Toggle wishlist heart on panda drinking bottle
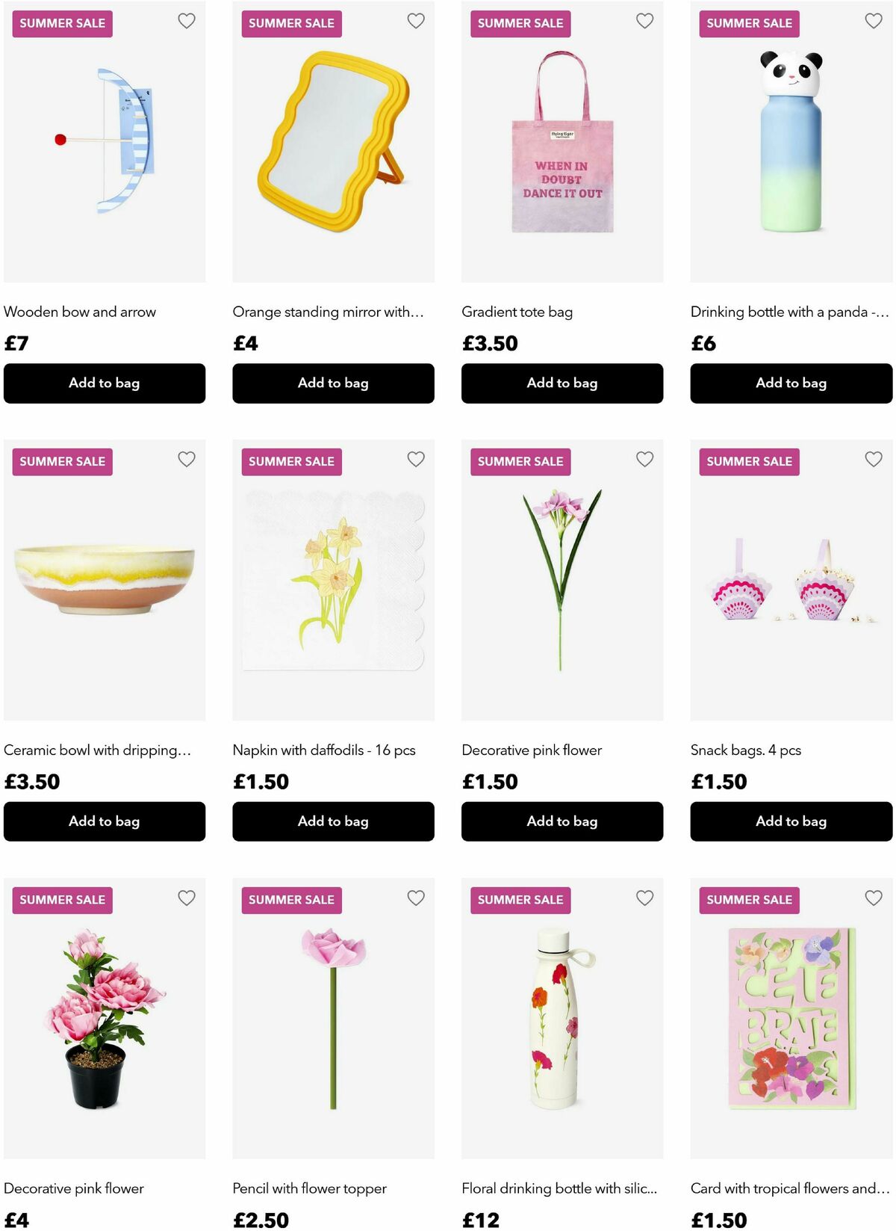The height and width of the screenshot is (1231, 896). tap(874, 21)
